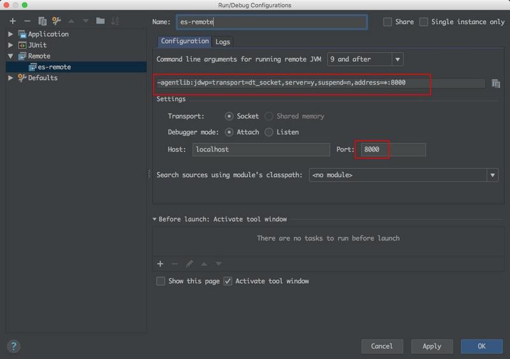Enable the Share checkbox

pyautogui.click(x=387, y=22)
